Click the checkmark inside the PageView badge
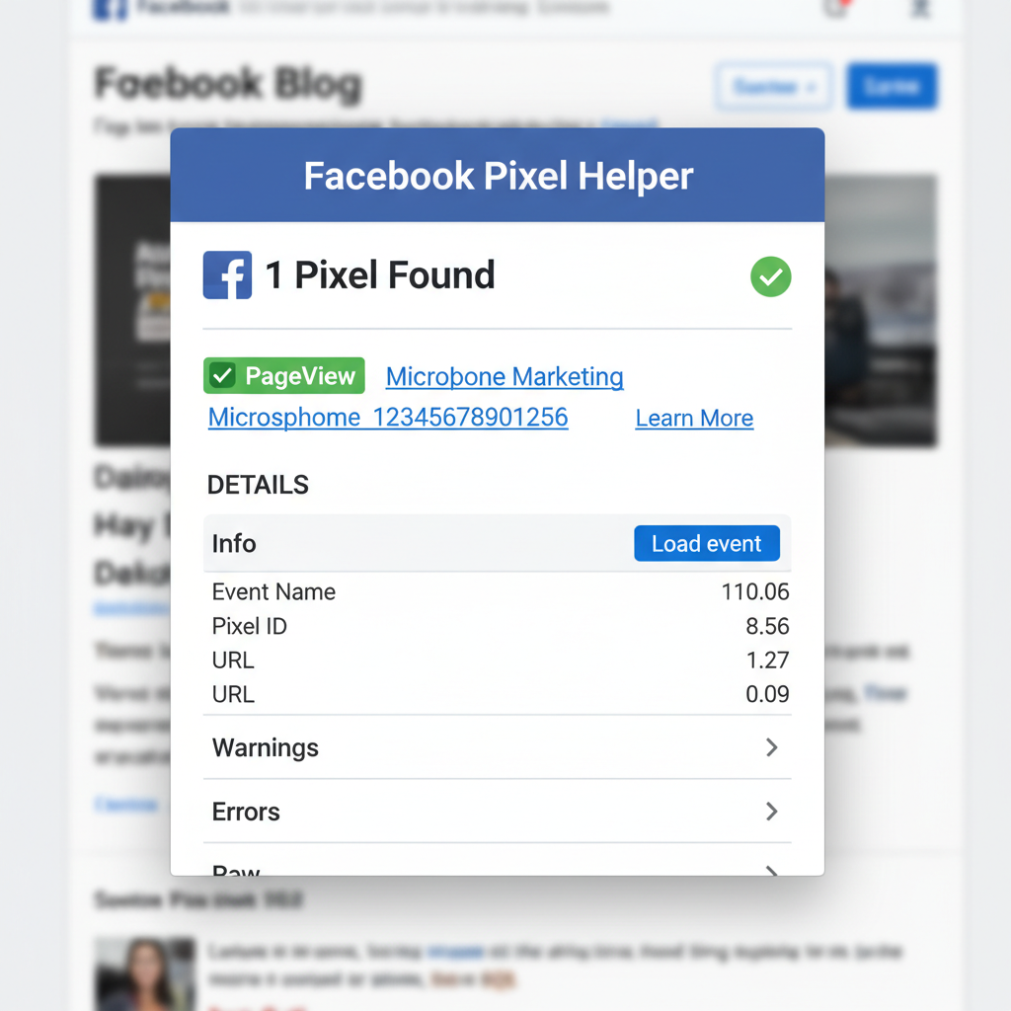1011x1011 pixels. point(224,375)
